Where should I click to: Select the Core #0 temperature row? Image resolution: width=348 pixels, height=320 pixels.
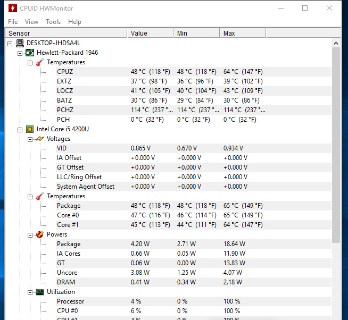(x=194, y=215)
